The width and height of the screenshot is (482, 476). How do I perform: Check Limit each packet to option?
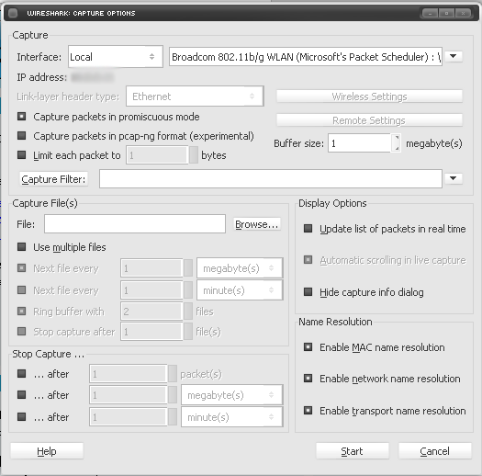(21, 155)
